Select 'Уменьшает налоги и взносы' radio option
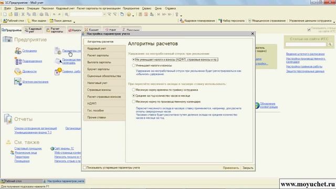This screenshot has width=336, height=189. 133,65
